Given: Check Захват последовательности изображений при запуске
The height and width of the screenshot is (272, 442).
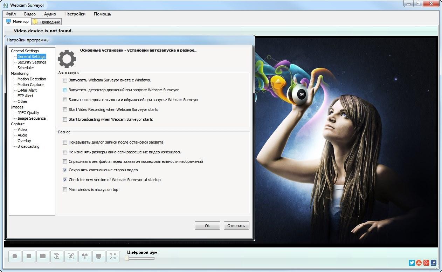Looking at the screenshot, I should pos(65,100).
